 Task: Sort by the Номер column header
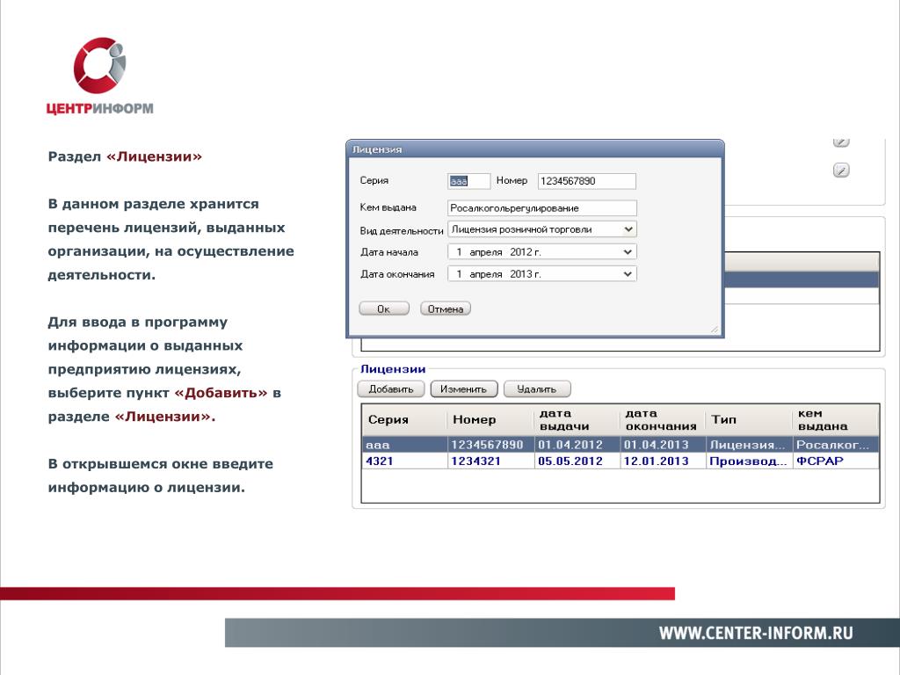pos(490,420)
